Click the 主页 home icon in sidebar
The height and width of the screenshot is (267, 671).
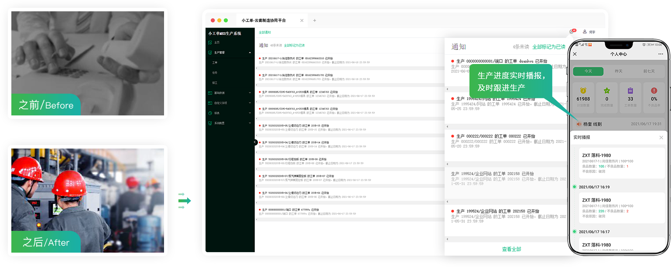tap(210, 42)
